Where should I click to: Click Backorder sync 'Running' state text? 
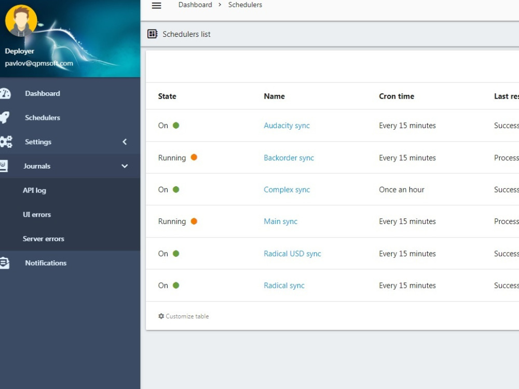172,158
